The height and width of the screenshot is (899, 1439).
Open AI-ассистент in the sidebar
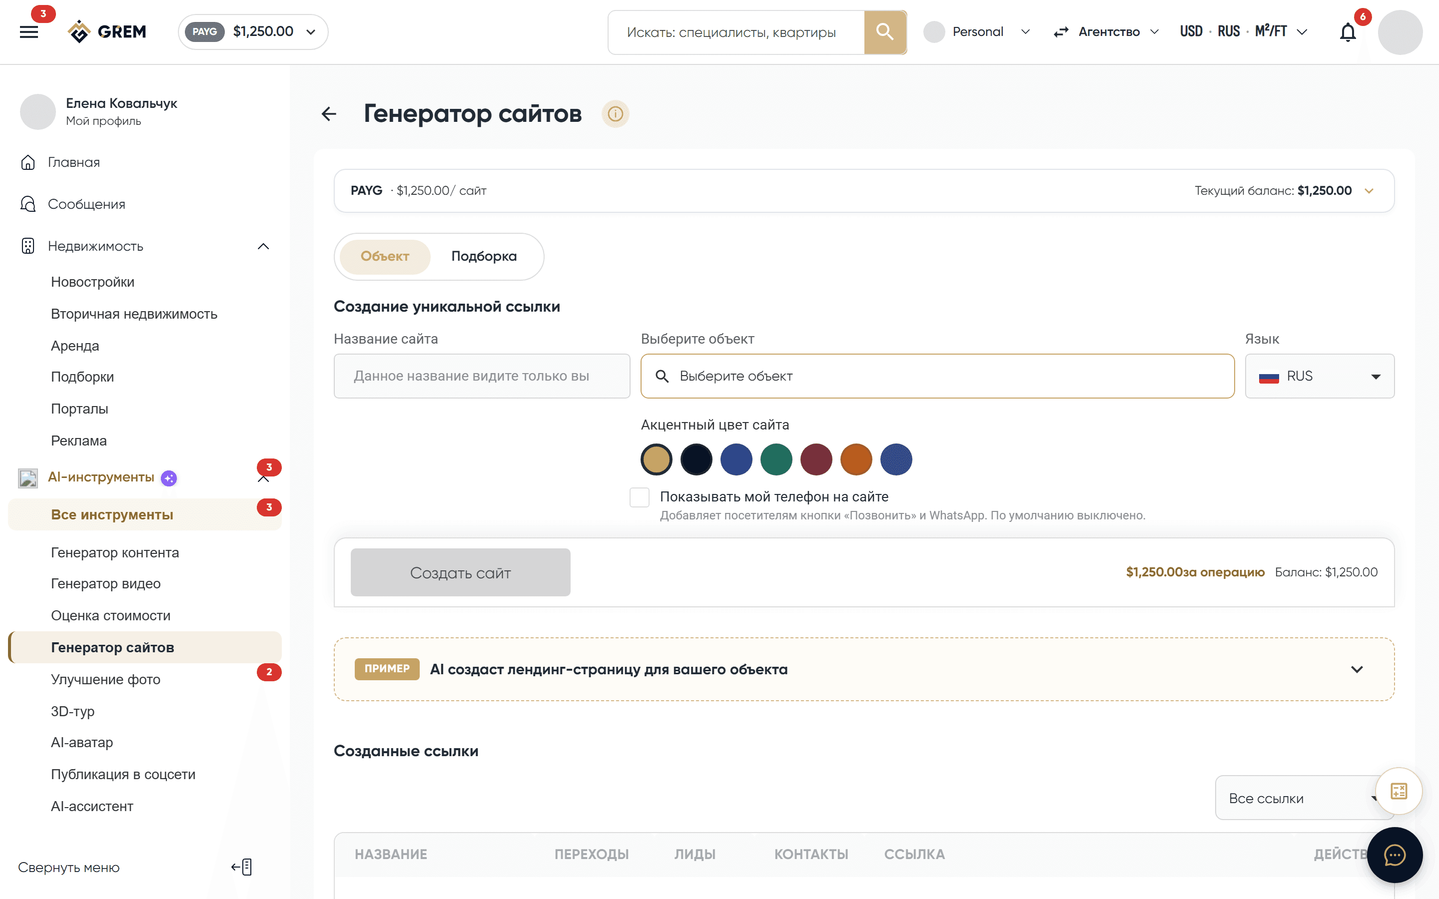[92, 806]
